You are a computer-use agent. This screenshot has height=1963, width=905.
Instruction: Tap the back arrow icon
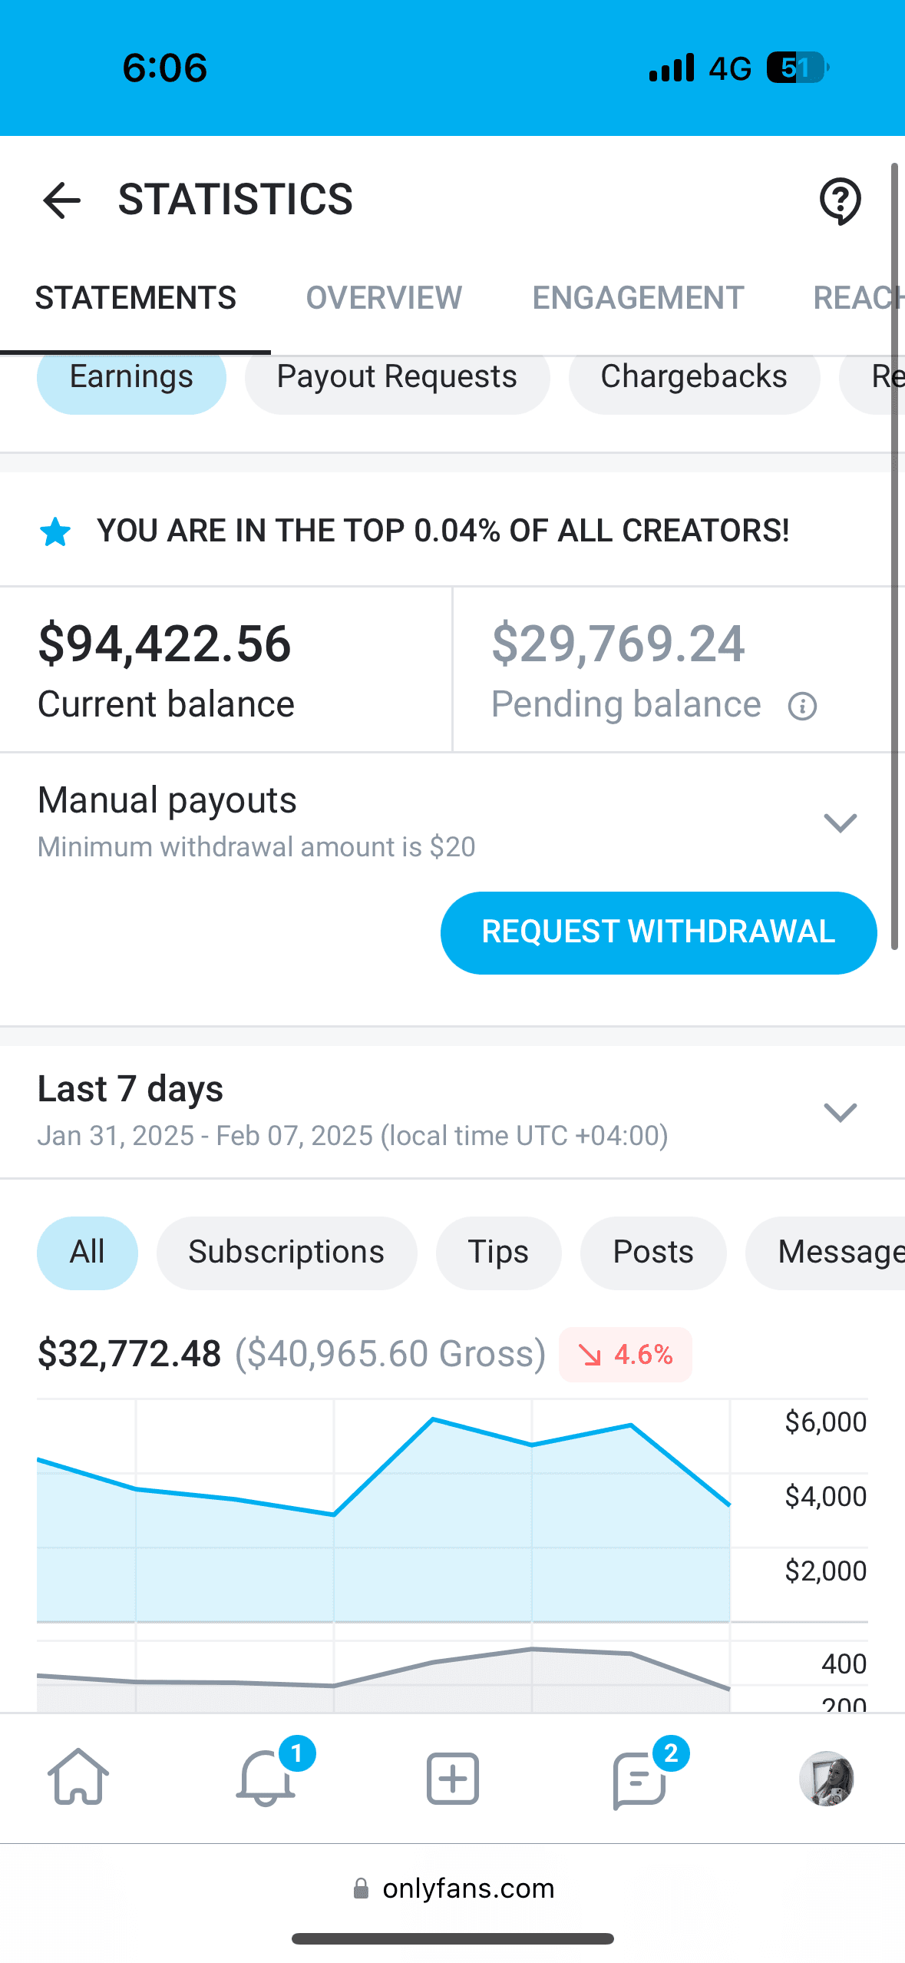pos(61,200)
